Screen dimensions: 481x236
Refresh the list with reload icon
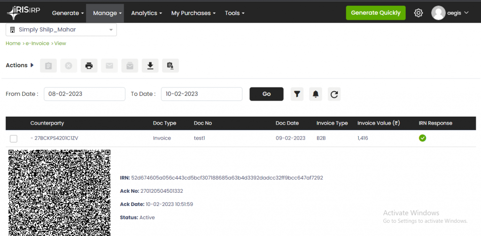point(334,94)
